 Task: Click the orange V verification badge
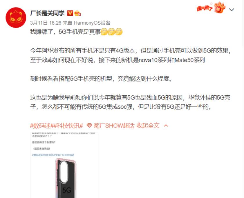coord(70,13)
